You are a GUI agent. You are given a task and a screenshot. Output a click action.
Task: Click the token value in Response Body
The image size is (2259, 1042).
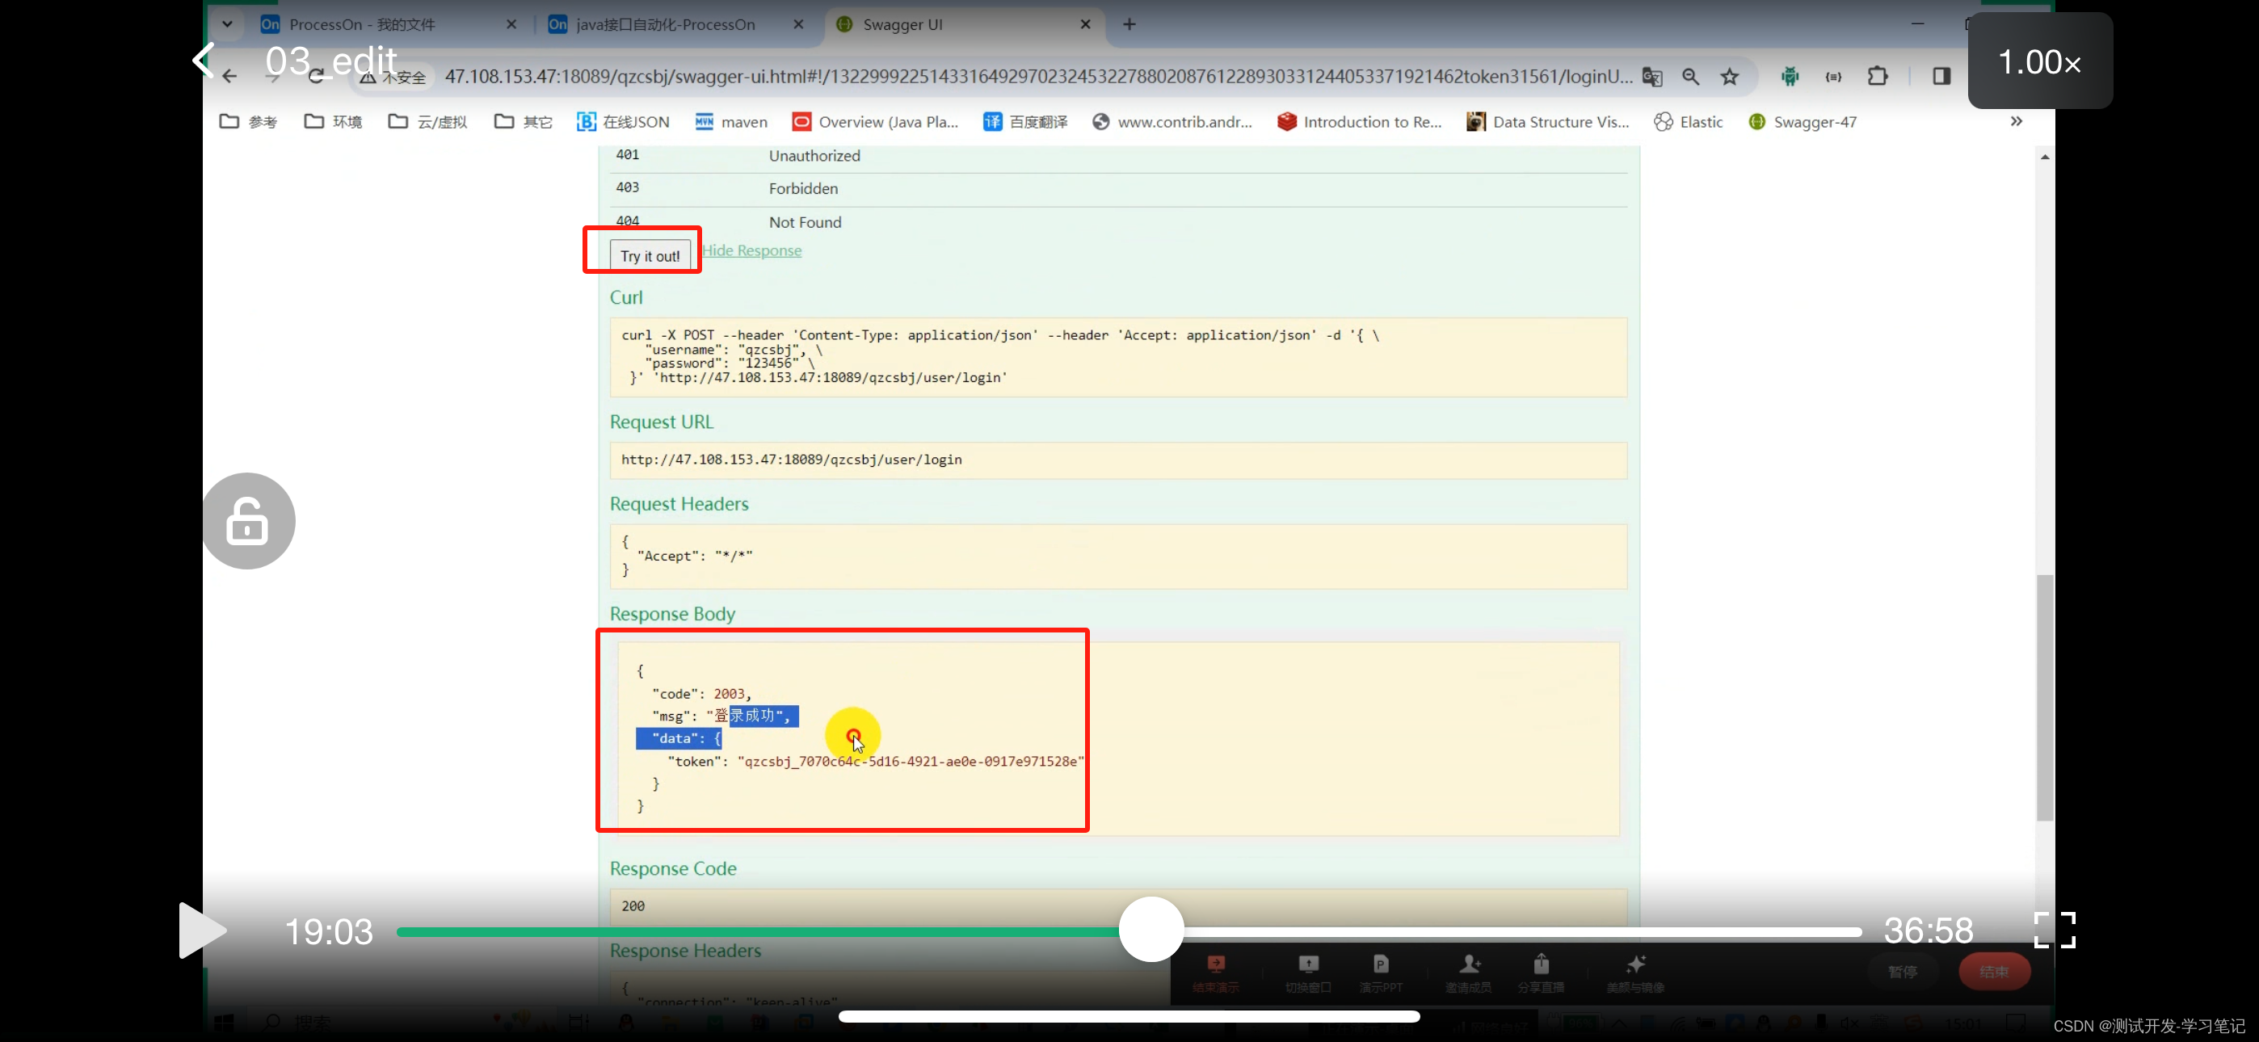911,762
